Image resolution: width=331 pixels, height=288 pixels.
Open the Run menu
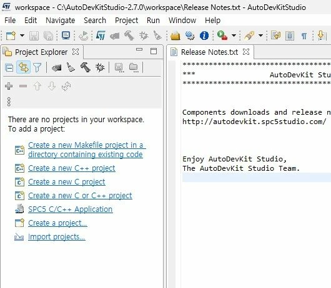[153, 21]
